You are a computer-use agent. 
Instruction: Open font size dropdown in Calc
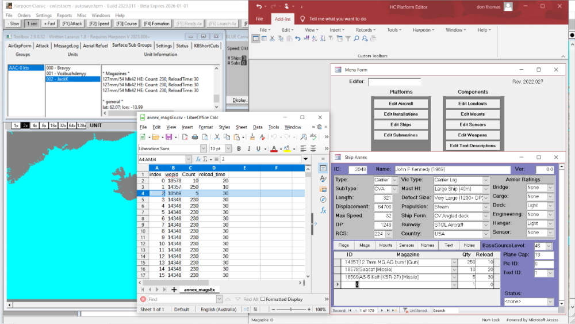click(228, 148)
